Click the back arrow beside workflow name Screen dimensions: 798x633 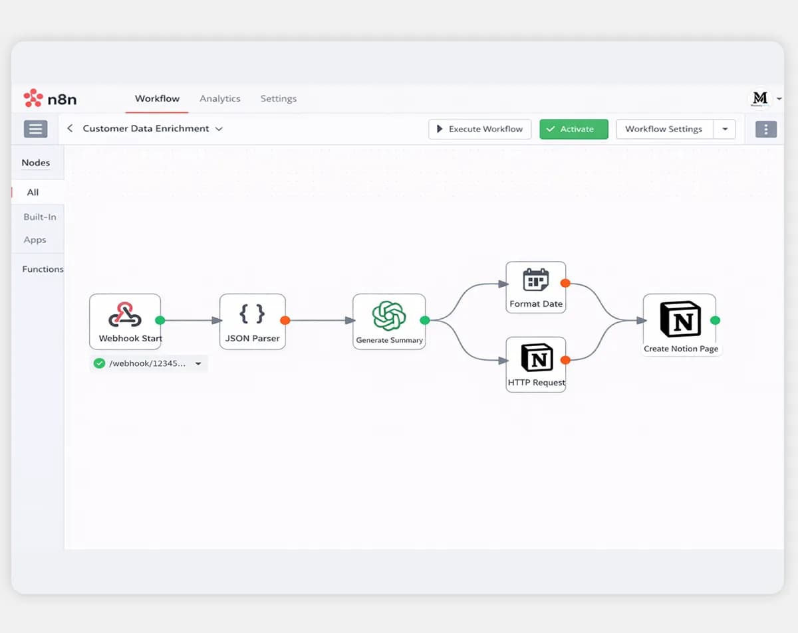pos(70,129)
